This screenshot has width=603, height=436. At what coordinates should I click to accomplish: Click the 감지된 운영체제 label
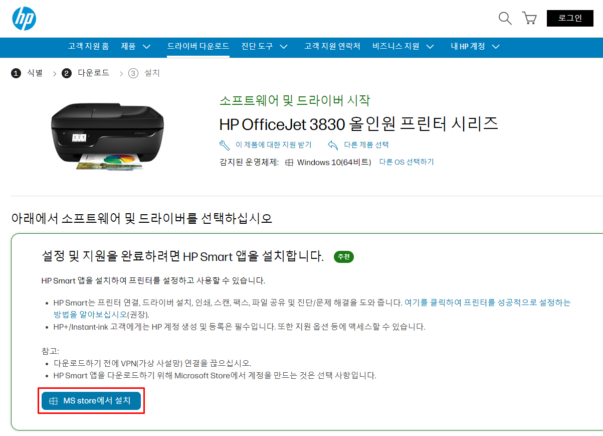coord(249,162)
